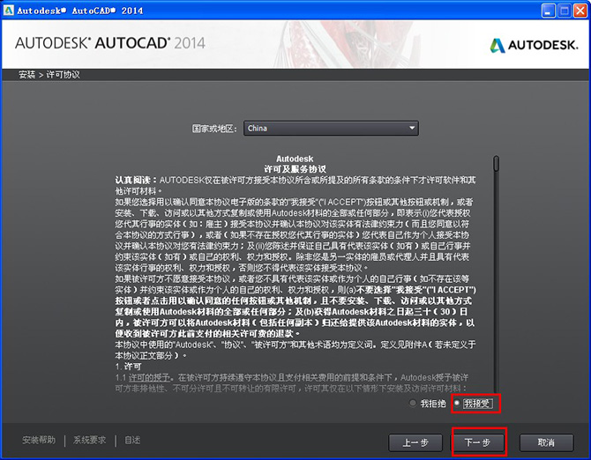The image size is (591, 460).
Task: Open the 国家或地区 China dropdown
Action: tap(331, 129)
